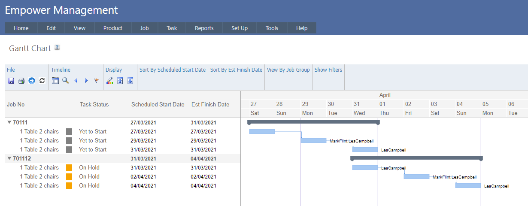This screenshot has width=528, height=206.
Task: Sort By Scheduled Start Date
Action: coord(172,70)
